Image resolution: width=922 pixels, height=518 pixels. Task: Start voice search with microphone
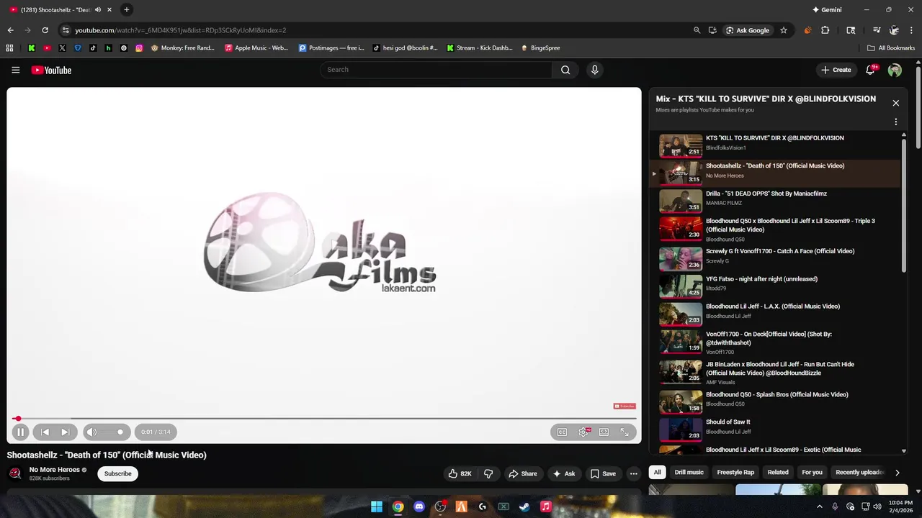point(594,70)
